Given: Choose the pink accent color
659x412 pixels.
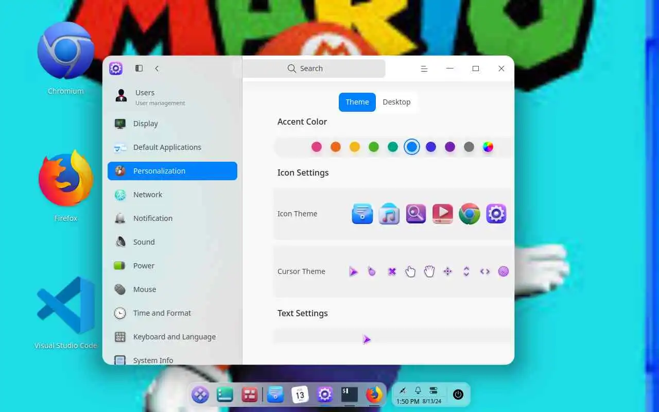Looking at the screenshot, I should (317, 147).
